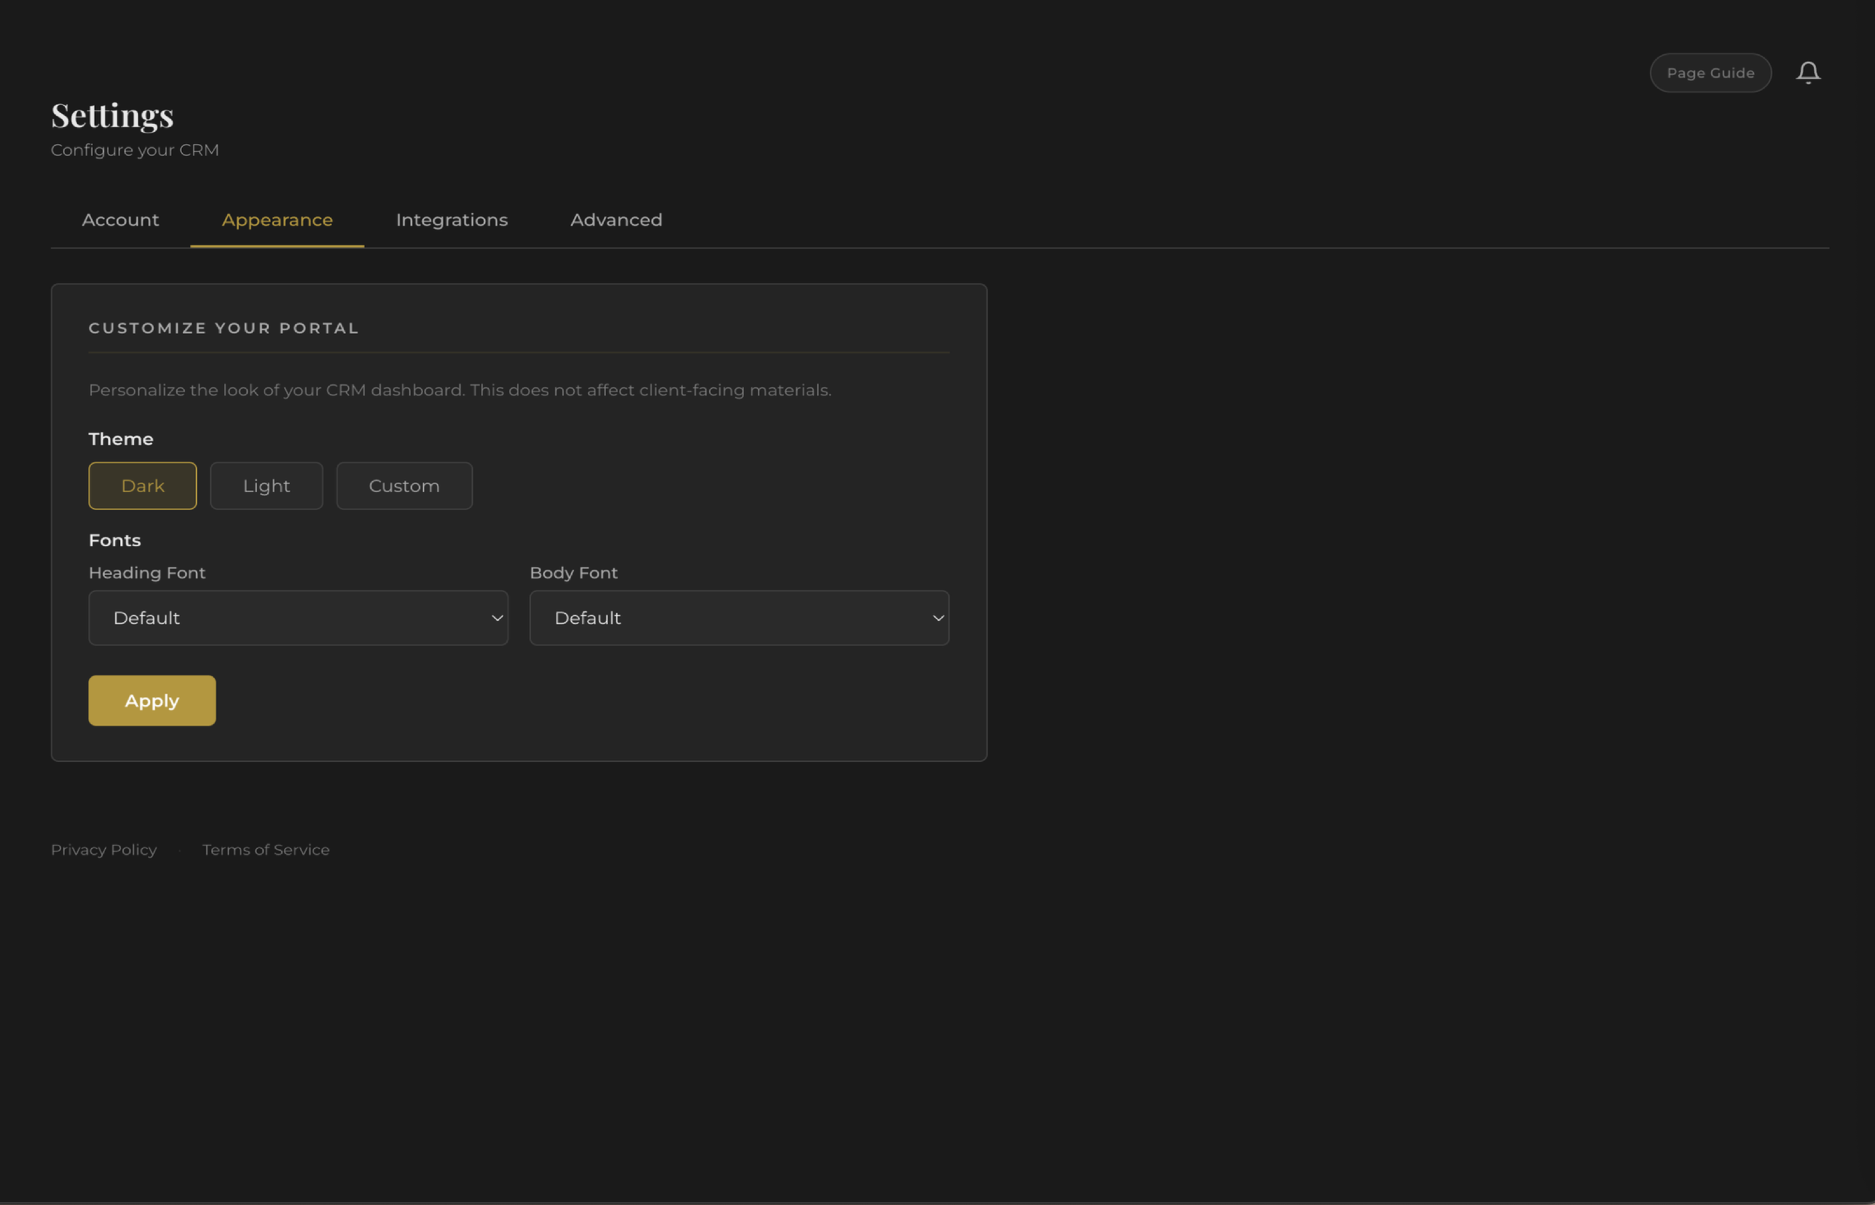Click the Customize Your Portal section header
The height and width of the screenshot is (1205, 1875).
(223, 328)
